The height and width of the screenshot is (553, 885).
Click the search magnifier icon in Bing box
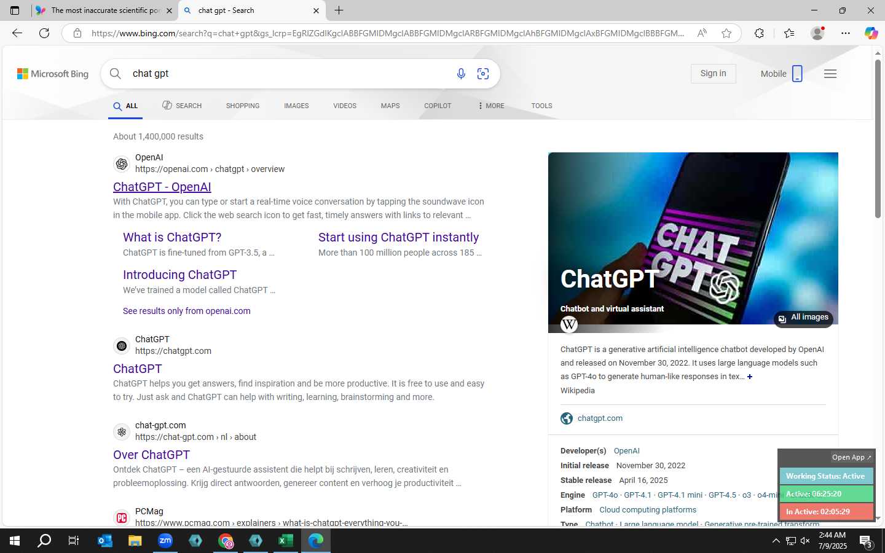coord(116,74)
